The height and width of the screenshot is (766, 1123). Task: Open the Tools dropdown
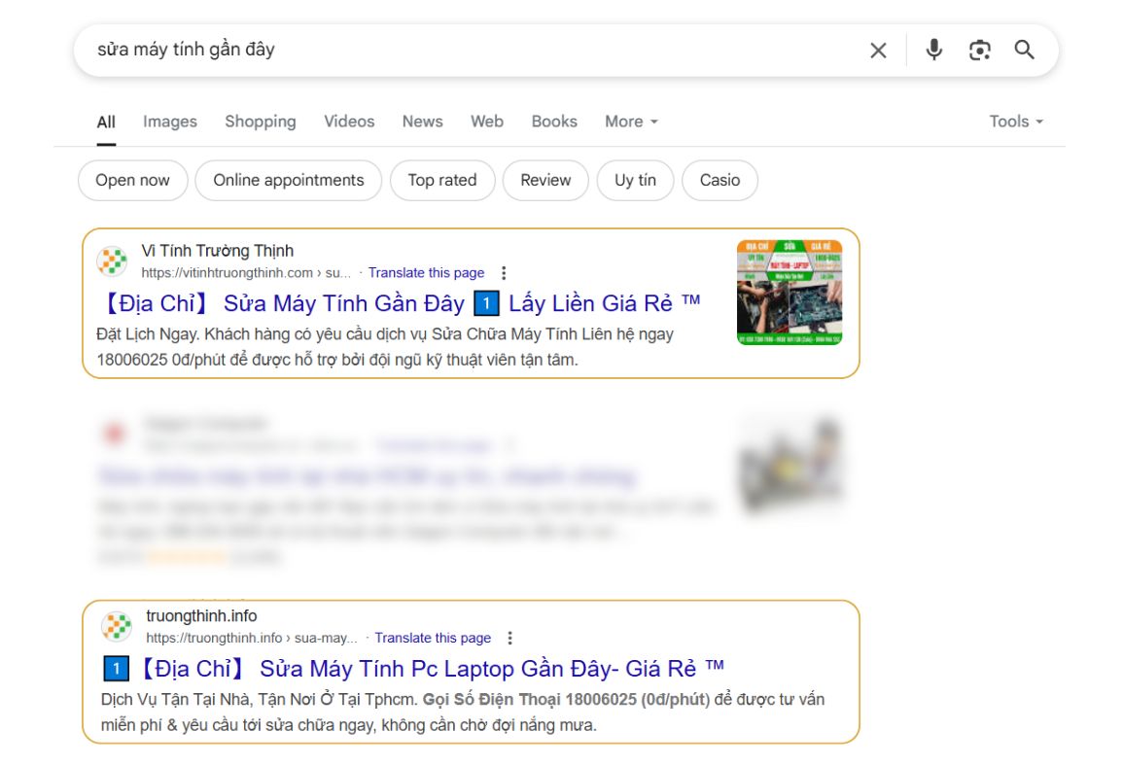tap(1016, 122)
